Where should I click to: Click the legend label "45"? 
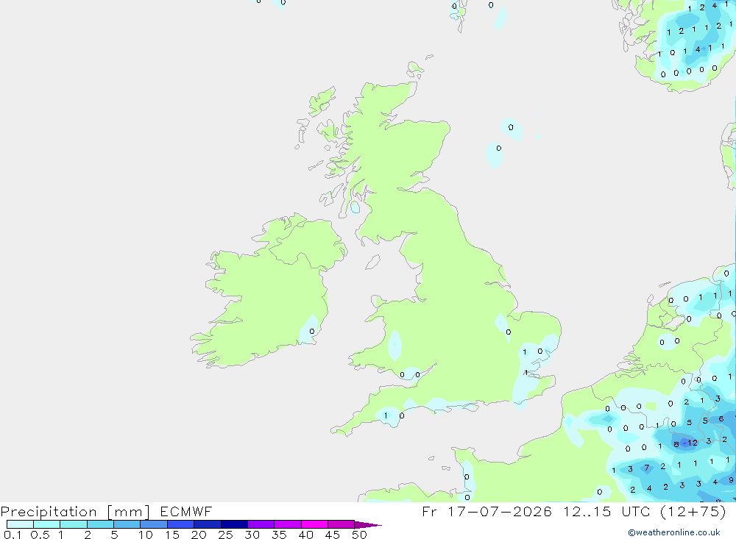coord(333,535)
